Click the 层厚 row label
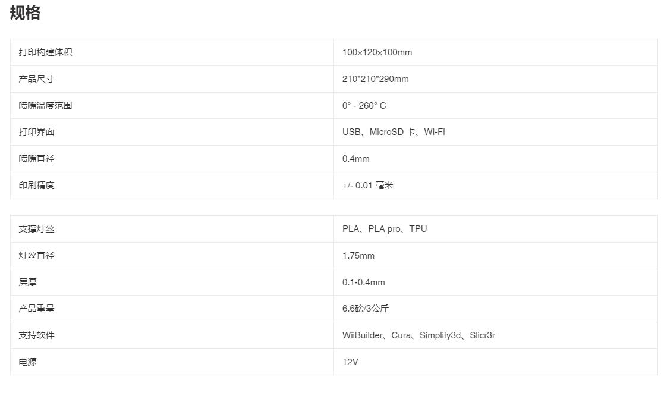The image size is (664, 399). point(27,282)
